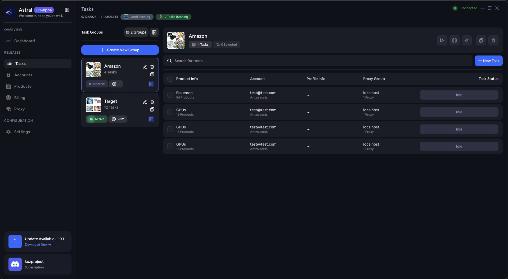Image resolution: width=508 pixels, height=279 pixels.
Task: Click the Active status badge on Target
Action: 97,119
